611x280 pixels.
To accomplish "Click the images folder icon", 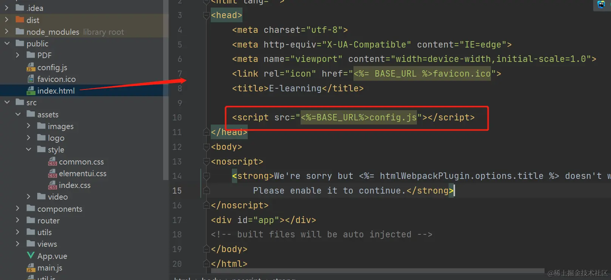I will [42, 125].
